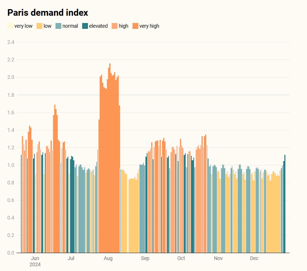307x271 pixels.
Task: Click the 0.6 y-axis label
Action: (11, 200)
